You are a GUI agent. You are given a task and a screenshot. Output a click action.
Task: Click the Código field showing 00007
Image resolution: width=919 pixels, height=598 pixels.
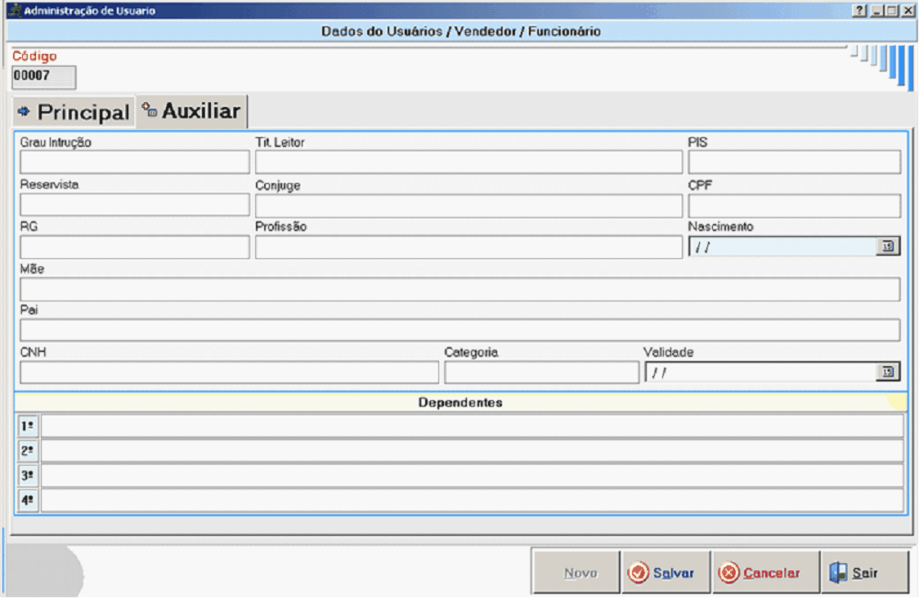43,77
